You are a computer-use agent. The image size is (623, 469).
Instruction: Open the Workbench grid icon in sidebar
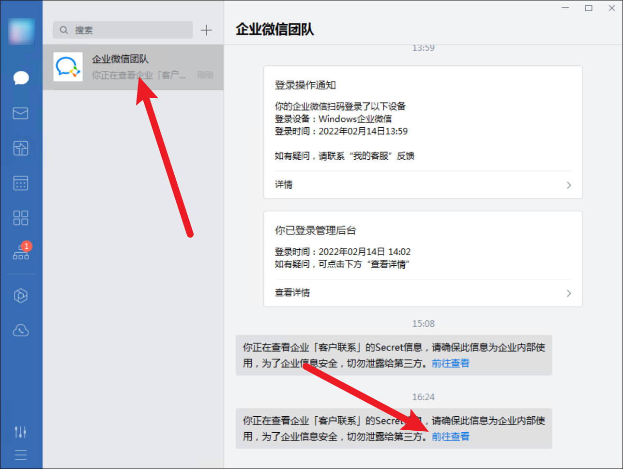tap(21, 218)
